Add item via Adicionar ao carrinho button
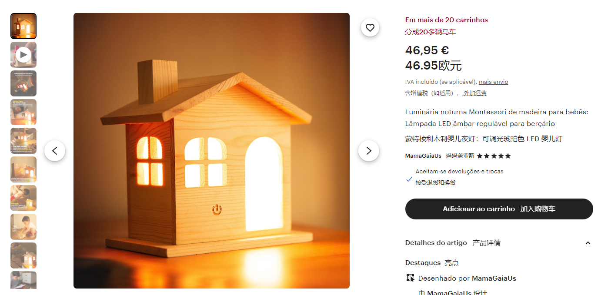Image resolution: width=598 pixels, height=295 pixels. click(499, 209)
